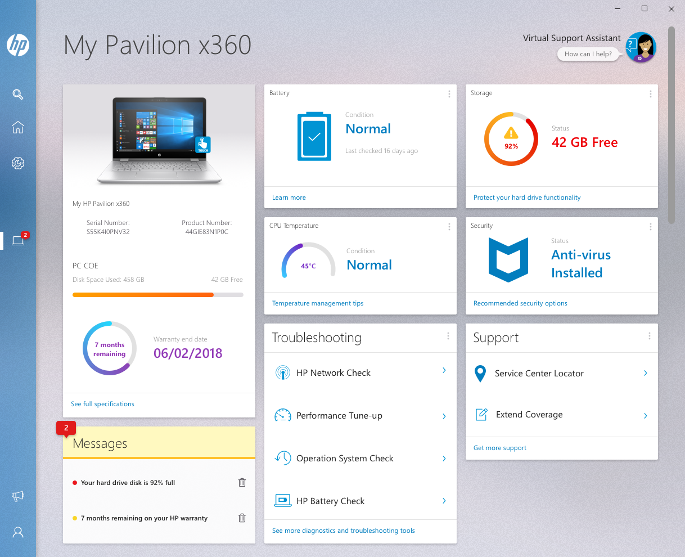
Task: Expand Service Center Locator chevron
Action: click(x=645, y=373)
